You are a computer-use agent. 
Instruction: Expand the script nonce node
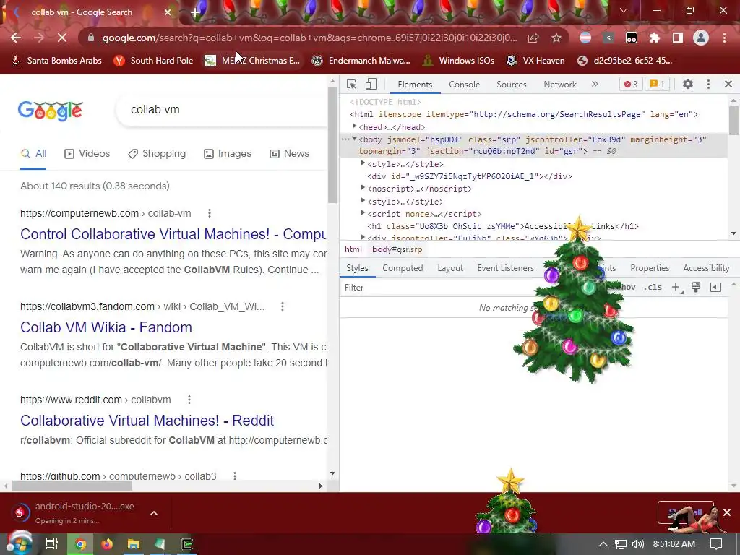tap(363, 213)
